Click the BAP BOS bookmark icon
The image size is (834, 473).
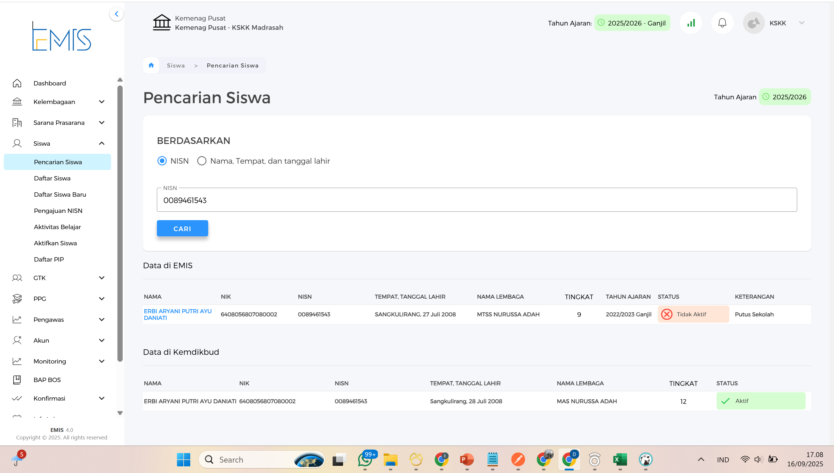(17, 380)
